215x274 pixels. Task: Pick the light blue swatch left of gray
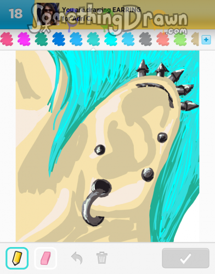(x=128, y=39)
